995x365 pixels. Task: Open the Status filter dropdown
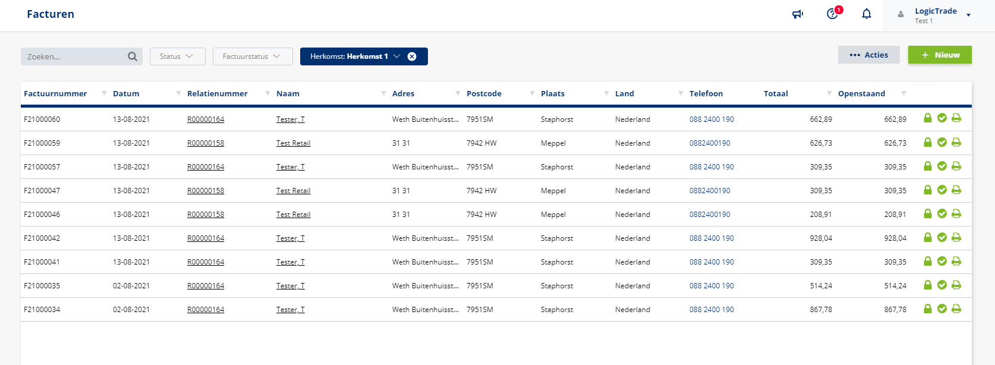tap(177, 56)
